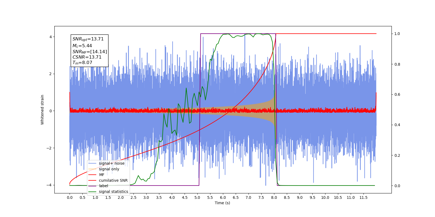
Task: Click the left y-axis tick label 2
Action: [x=51, y=74]
